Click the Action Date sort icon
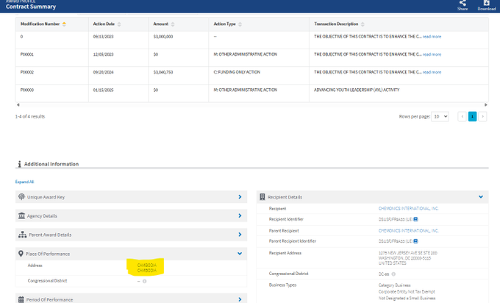 (x=119, y=24)
